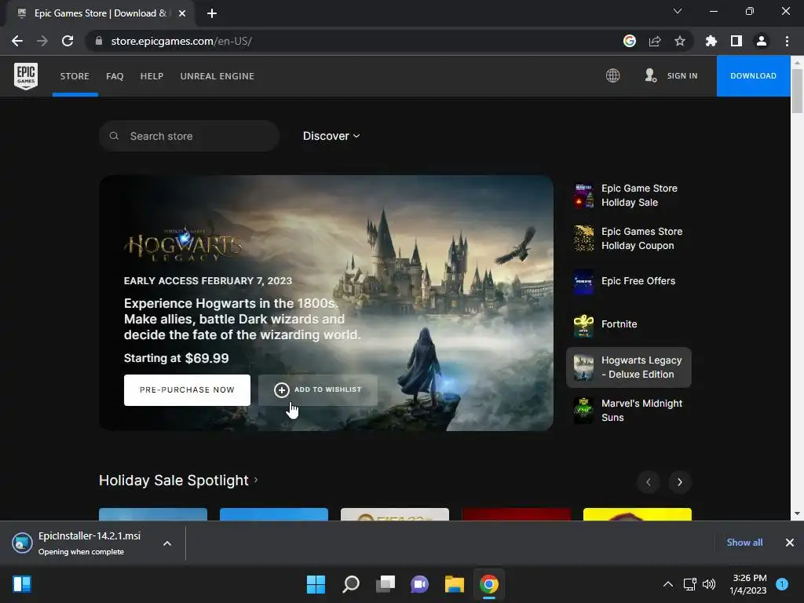
Task: Expand the Discover dropdown
Action: (331, 136)
